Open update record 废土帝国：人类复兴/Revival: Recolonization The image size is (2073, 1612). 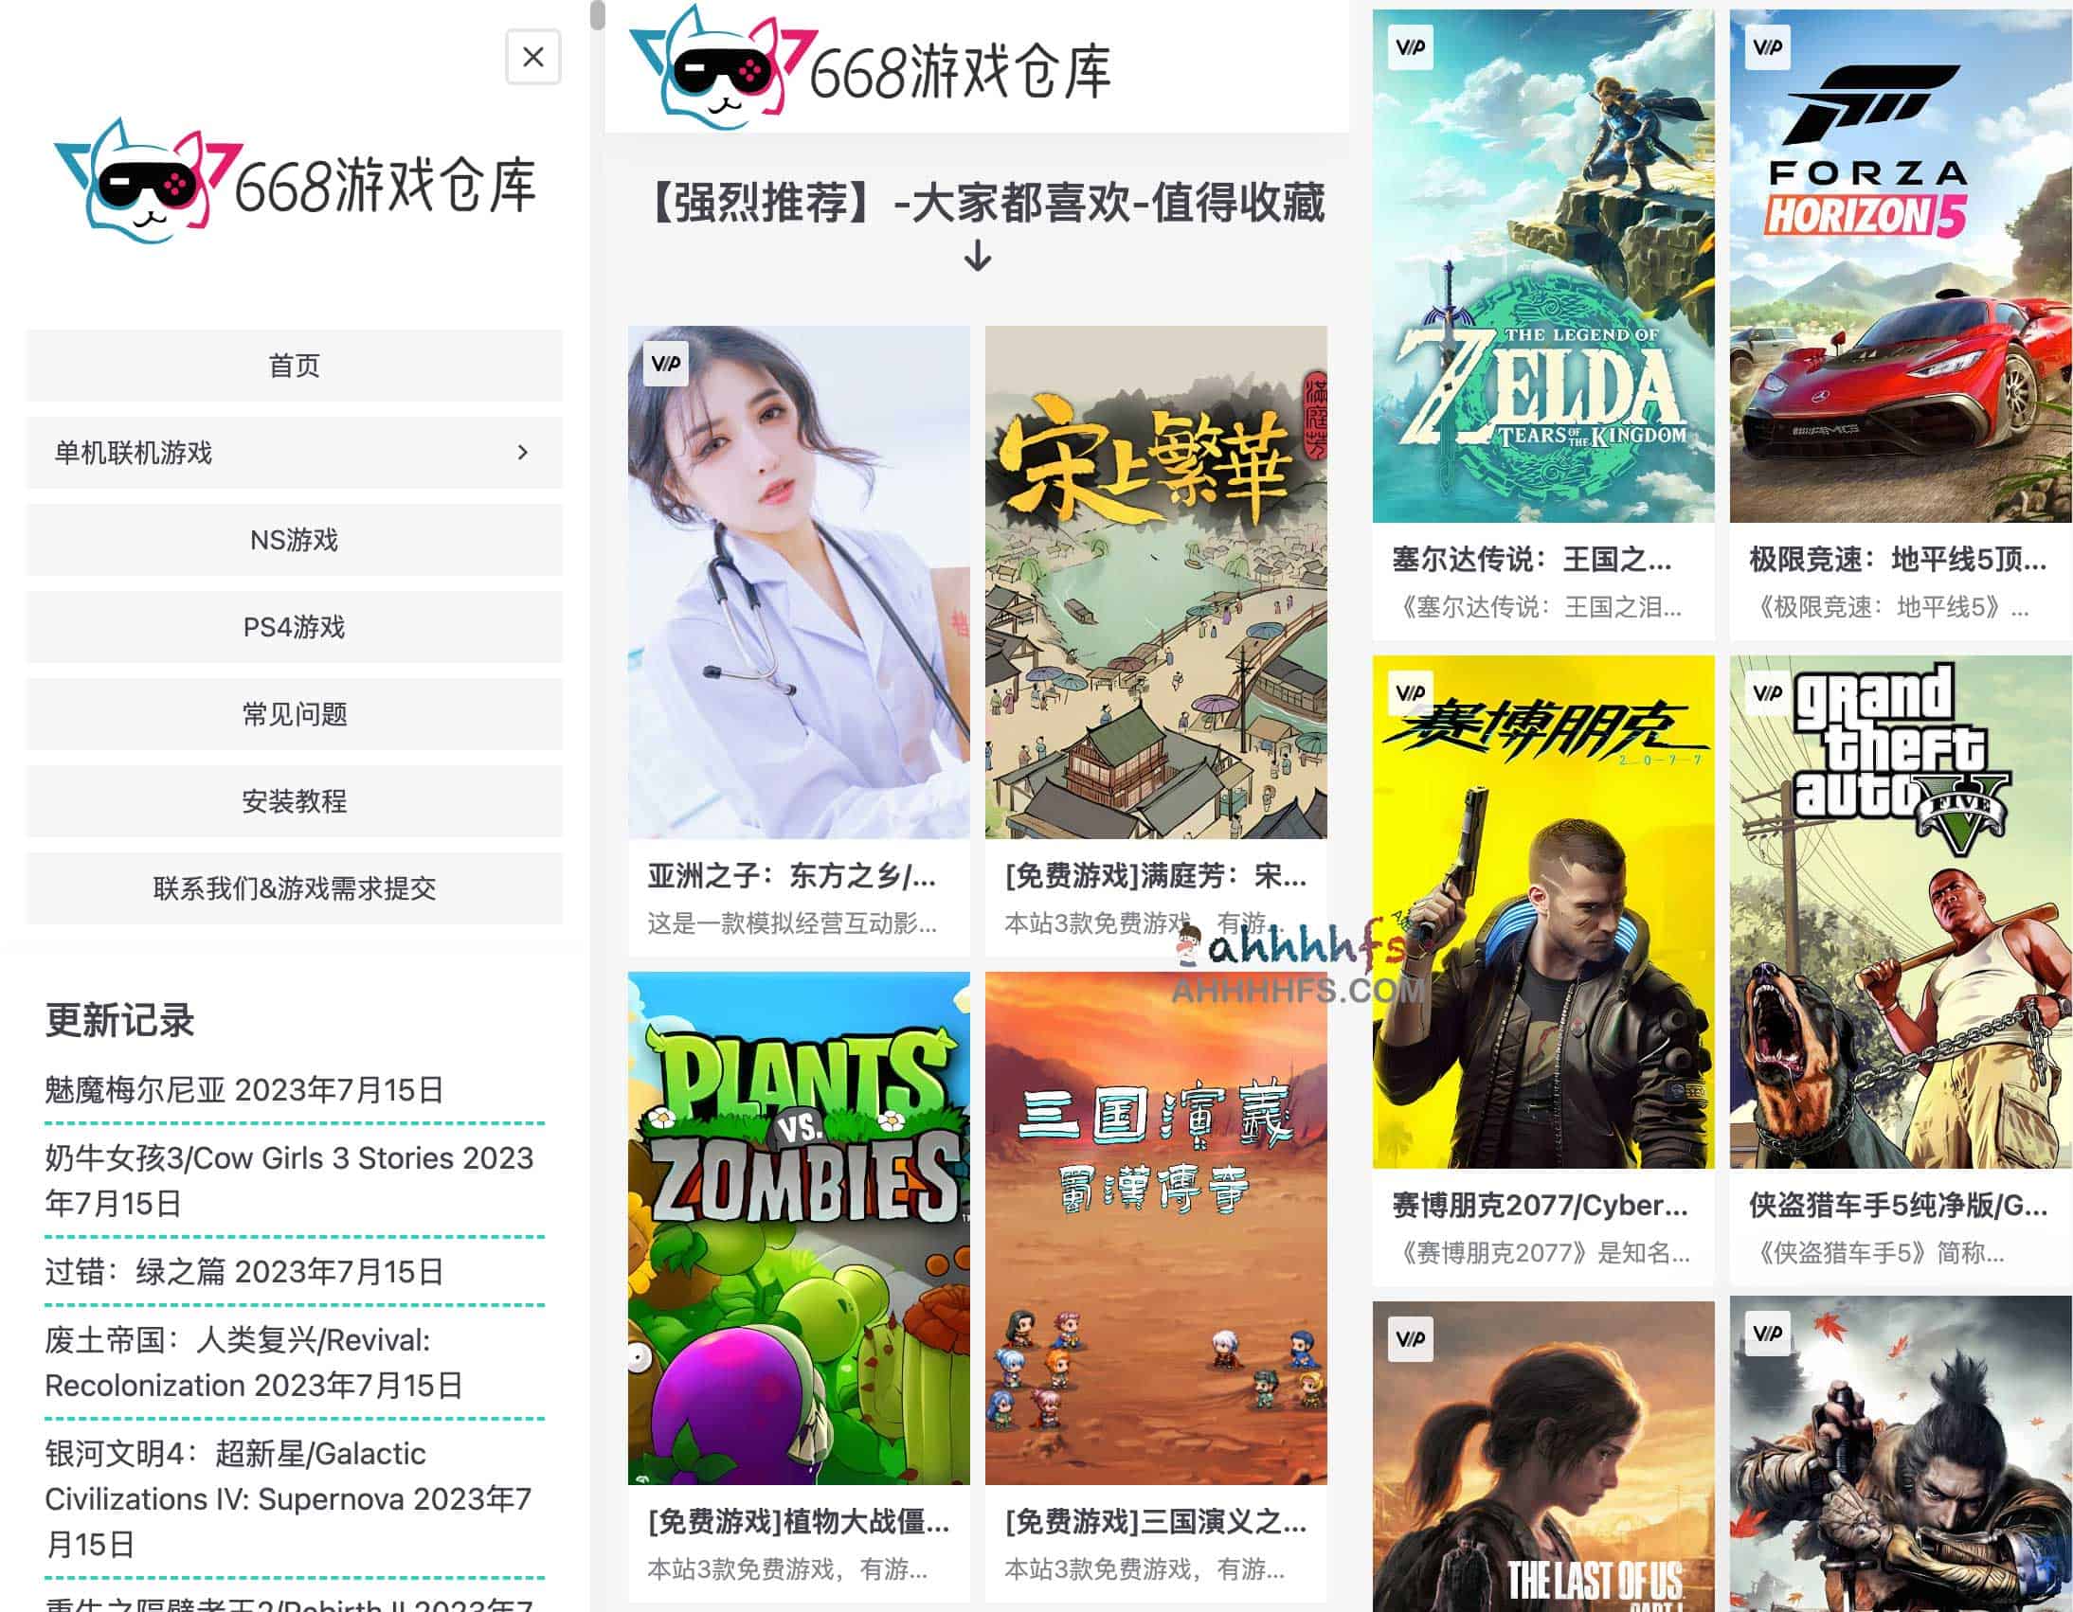pos(253,1363)
